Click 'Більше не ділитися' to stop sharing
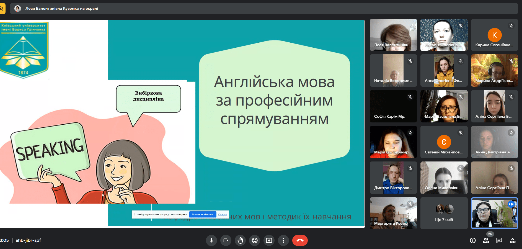The height and width of the screenshot is (249, 522). click(x=203, y=214)
